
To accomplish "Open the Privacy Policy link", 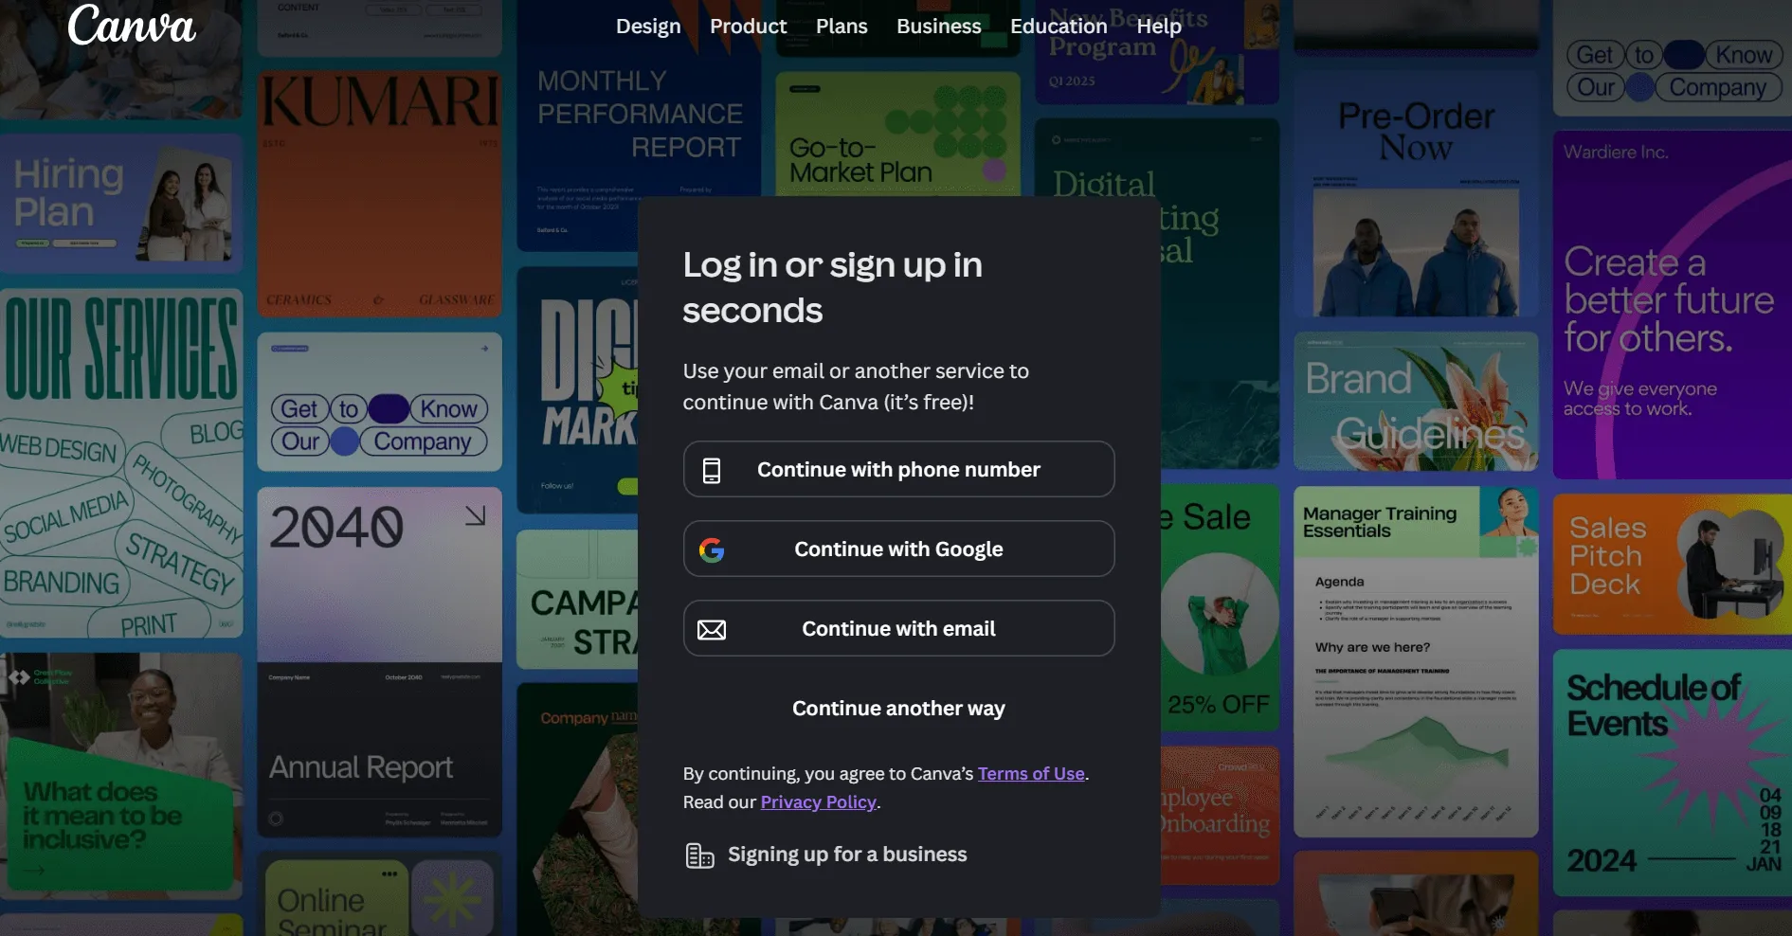I will coord(819,802).
